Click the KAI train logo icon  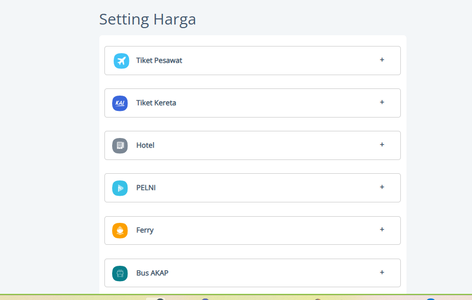point(120,103)
